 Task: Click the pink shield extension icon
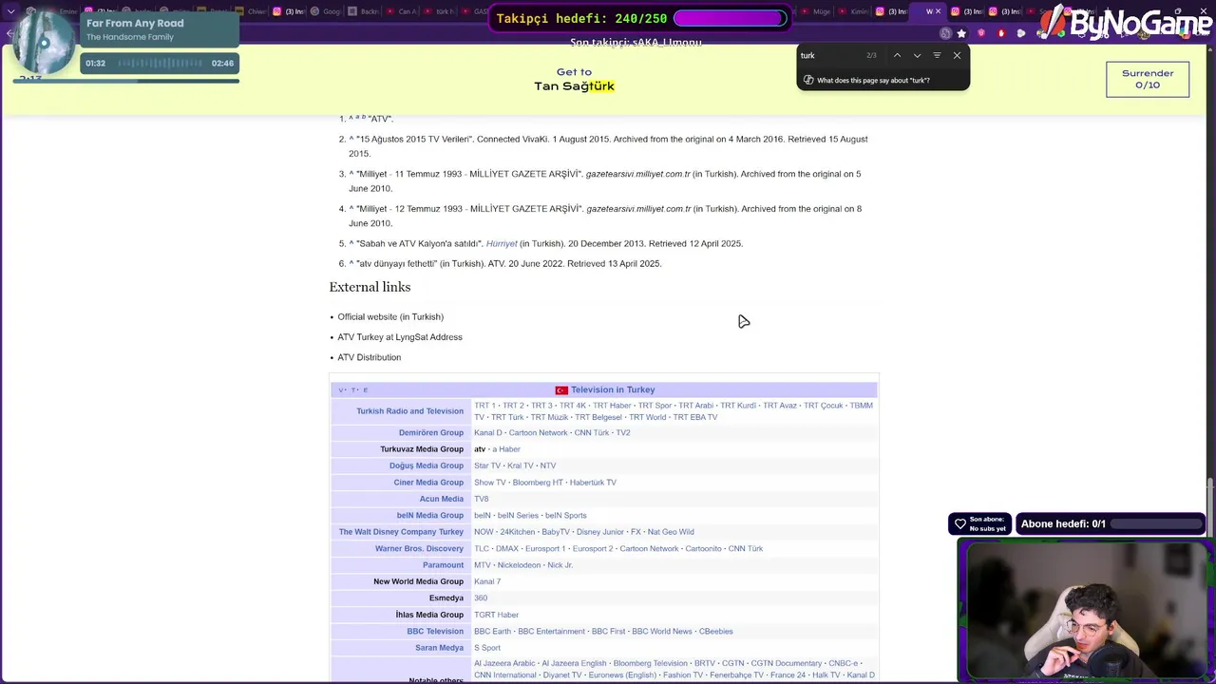click(981, 33)
